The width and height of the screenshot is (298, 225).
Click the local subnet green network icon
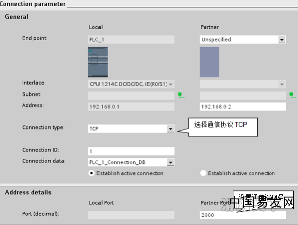(181, 95)
